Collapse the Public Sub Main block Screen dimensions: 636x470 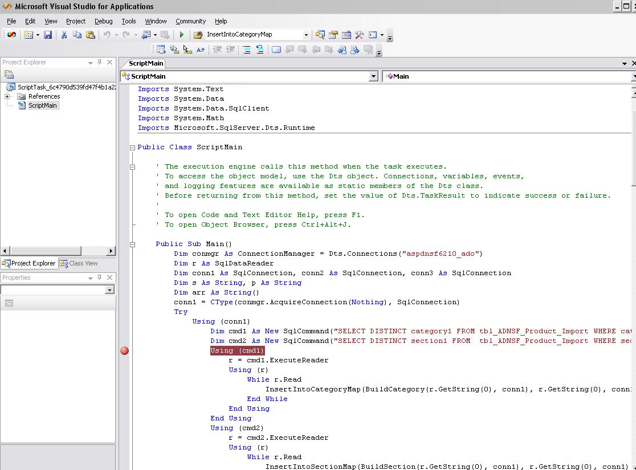click(132, 244)
